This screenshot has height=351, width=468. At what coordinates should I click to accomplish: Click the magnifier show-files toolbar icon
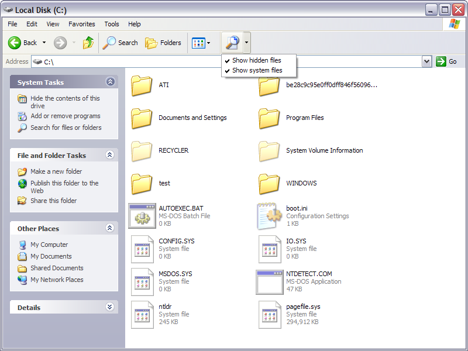click(x=232, y=43)
